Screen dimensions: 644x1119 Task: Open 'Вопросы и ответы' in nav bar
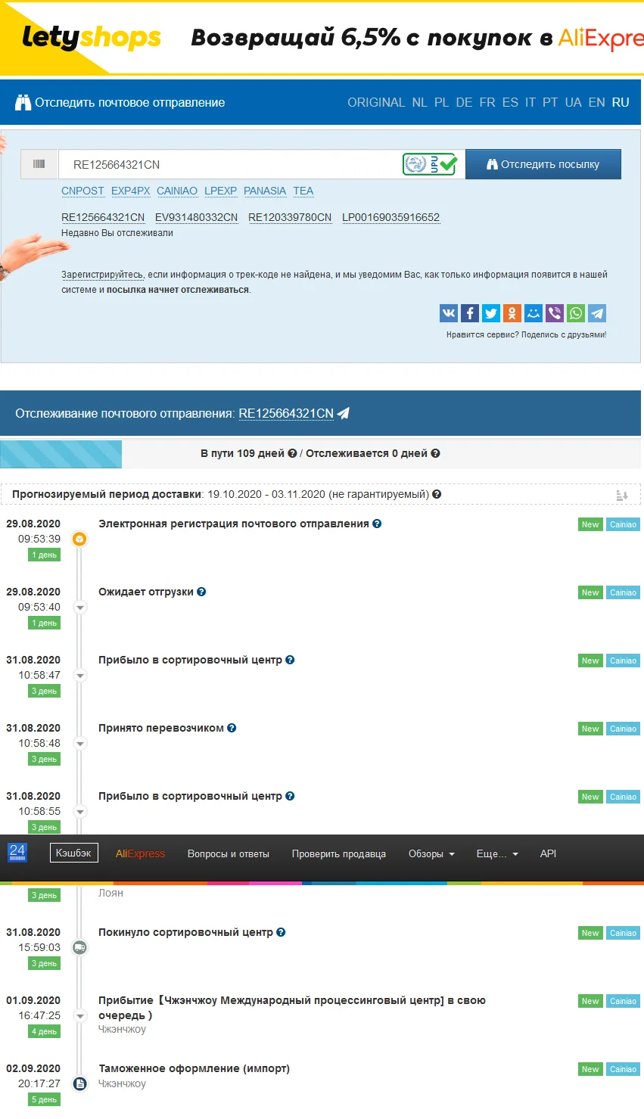click(x=229, y=853)
